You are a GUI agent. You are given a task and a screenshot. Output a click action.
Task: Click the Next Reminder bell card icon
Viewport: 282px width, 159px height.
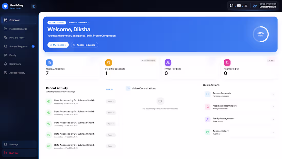pos(227,63)
